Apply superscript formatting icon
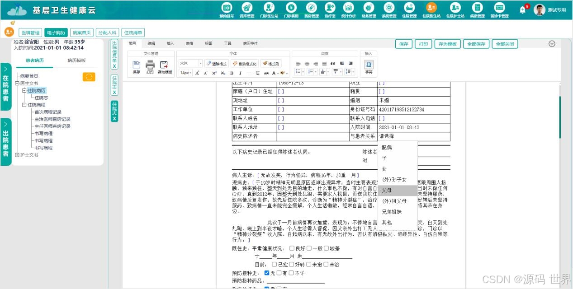573x289 pixels. tap(214, 73)
